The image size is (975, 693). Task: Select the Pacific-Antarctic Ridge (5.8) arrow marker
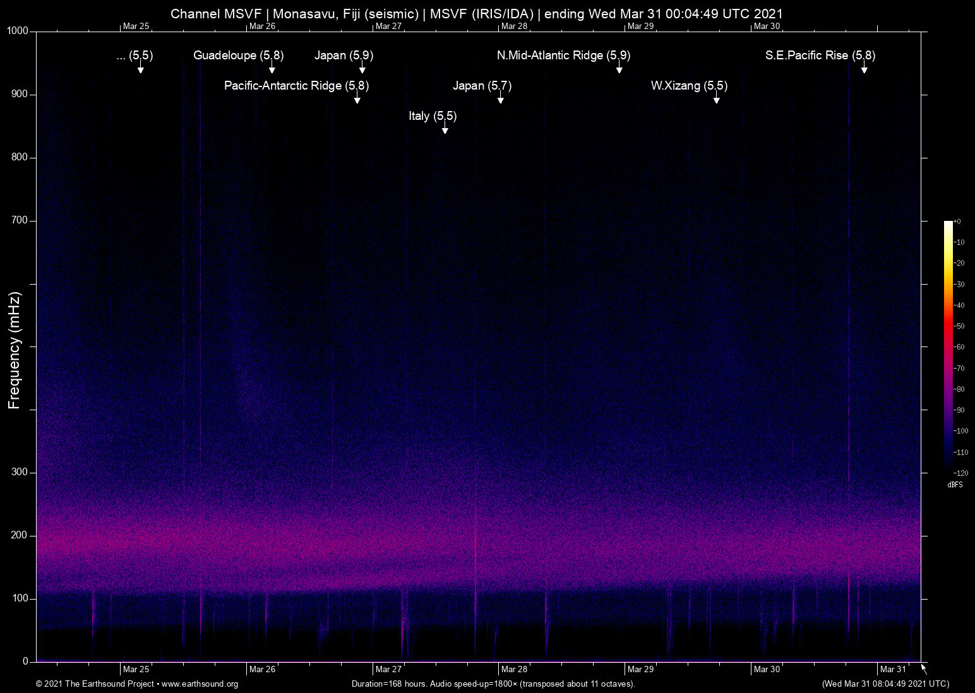coord(357,98)
